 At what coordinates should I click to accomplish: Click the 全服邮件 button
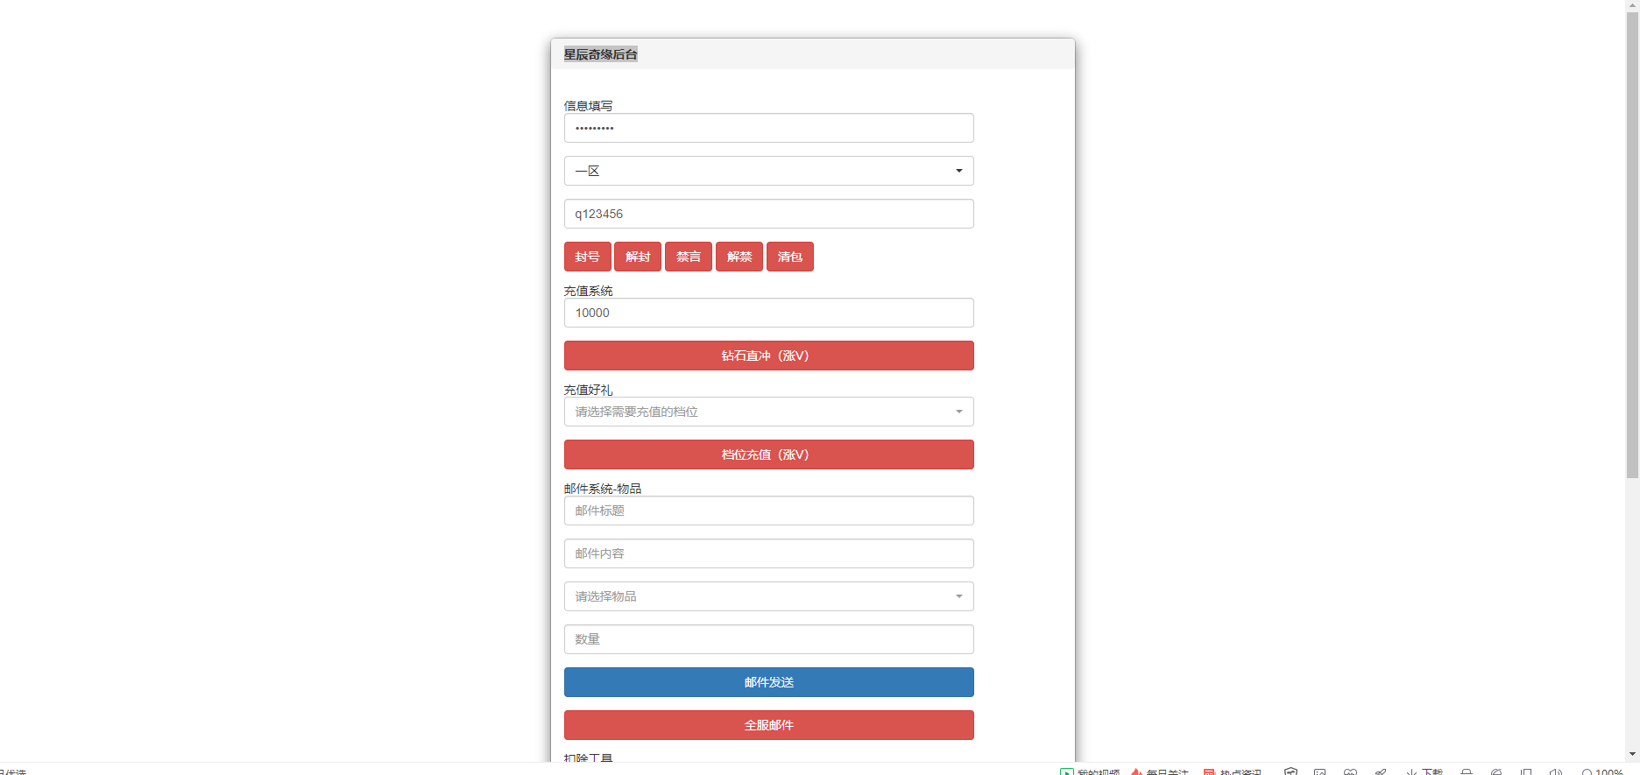pyautogui.click(x=768, y=725)
